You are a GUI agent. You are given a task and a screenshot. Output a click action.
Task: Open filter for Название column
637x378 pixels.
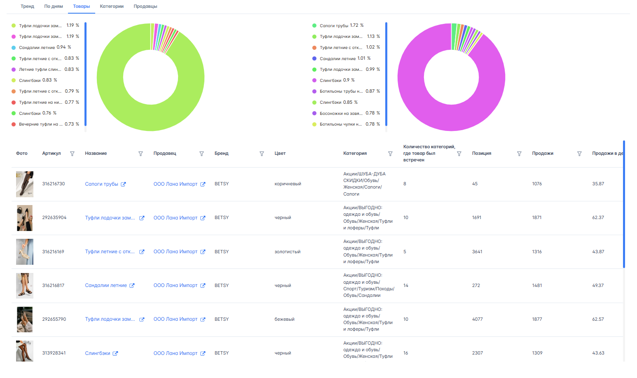point(141,154)
